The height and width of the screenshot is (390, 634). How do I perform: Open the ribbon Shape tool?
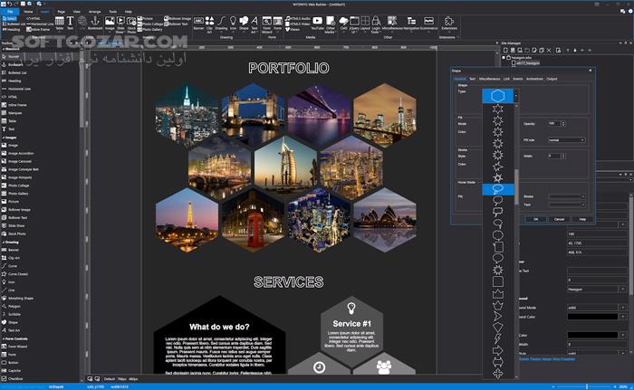pos(244,24)
